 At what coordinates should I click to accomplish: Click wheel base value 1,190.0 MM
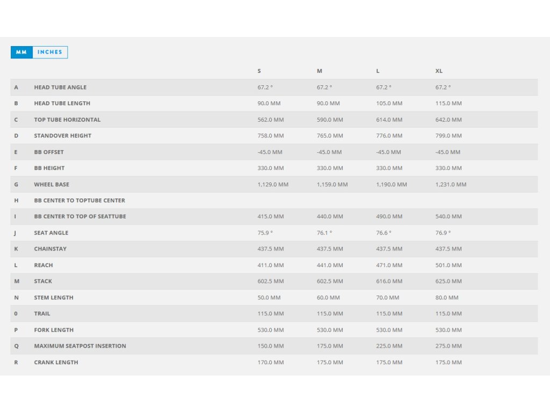click(x=392, y=185)
